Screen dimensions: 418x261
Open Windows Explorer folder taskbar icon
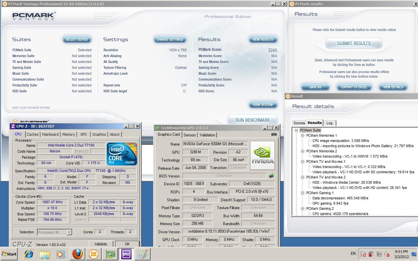tap(45, 254)
